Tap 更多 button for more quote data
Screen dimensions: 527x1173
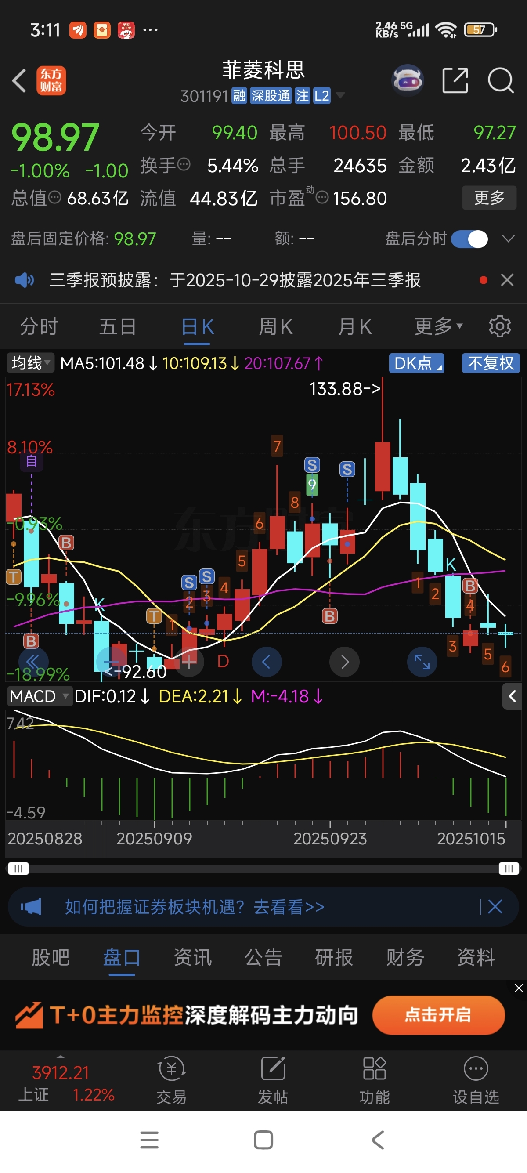[489, 198]
